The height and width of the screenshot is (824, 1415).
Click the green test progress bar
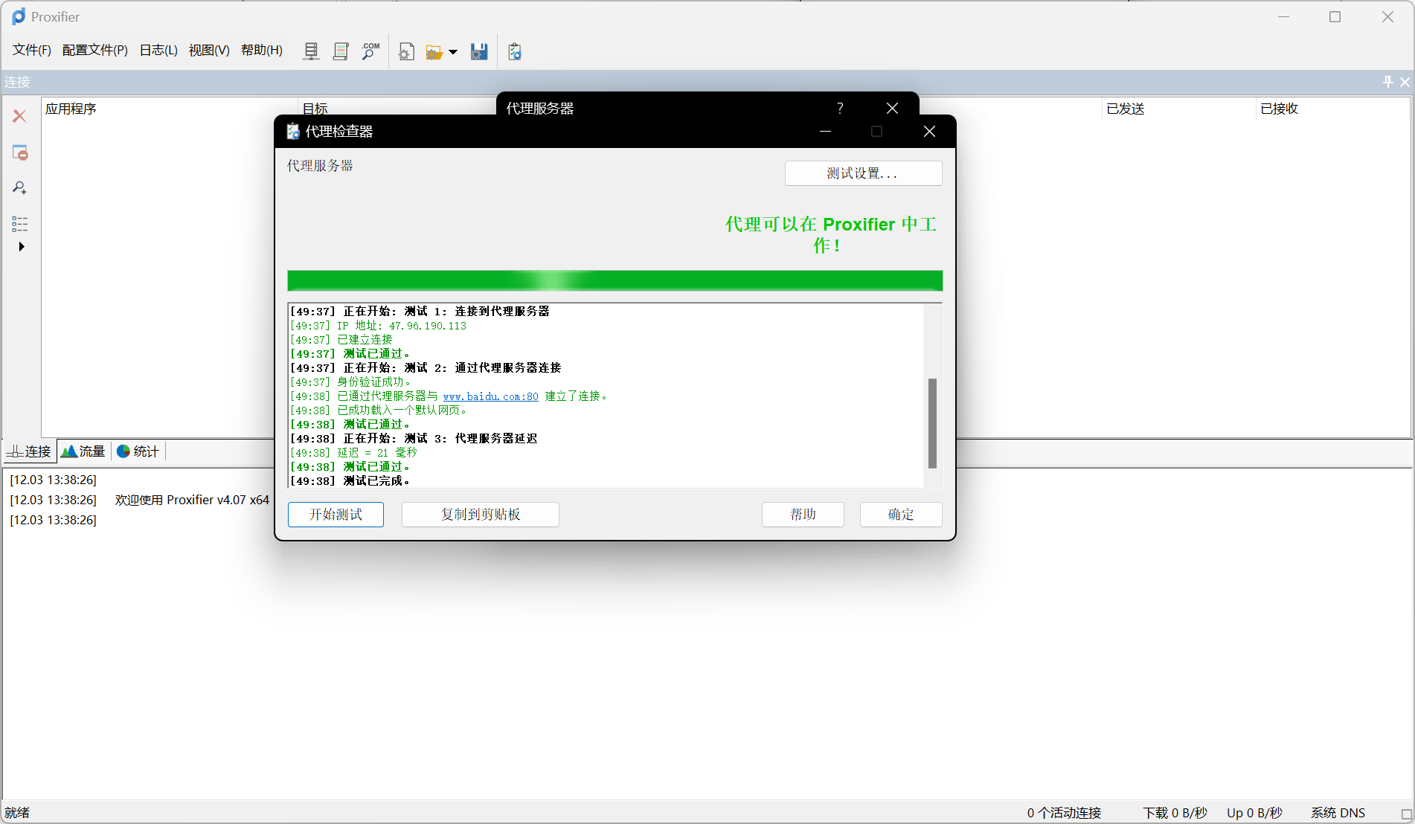[615, 280]
